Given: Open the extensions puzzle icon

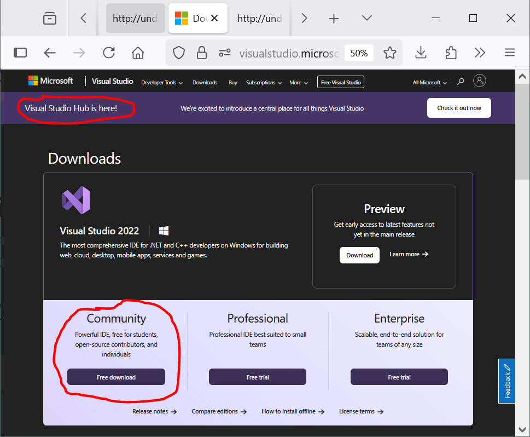Looking at the screenshot, I should point(451,53).
